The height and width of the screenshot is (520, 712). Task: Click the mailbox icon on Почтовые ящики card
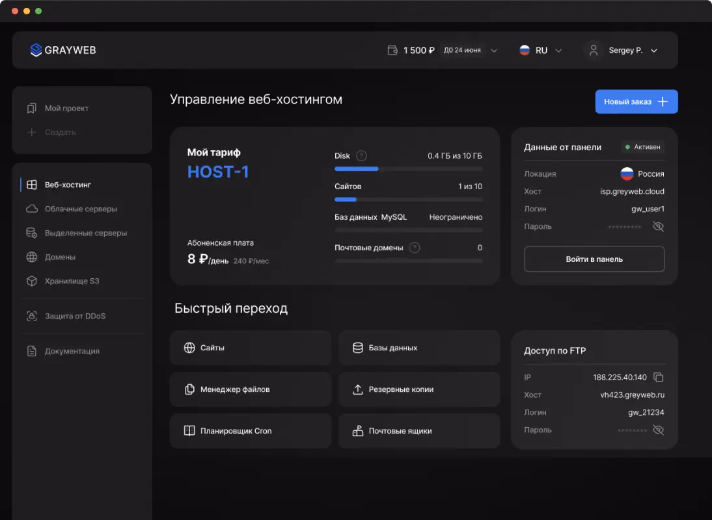click(x=358, y=431)
